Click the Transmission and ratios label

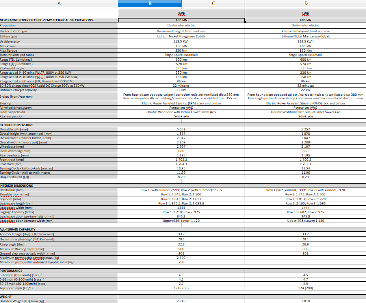click(x=59, y=55)
